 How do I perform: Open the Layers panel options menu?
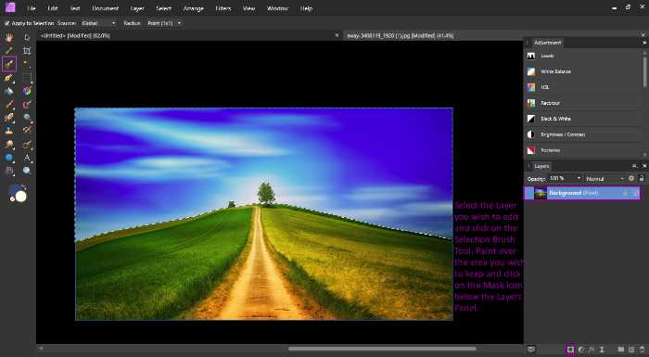point(634,166)
